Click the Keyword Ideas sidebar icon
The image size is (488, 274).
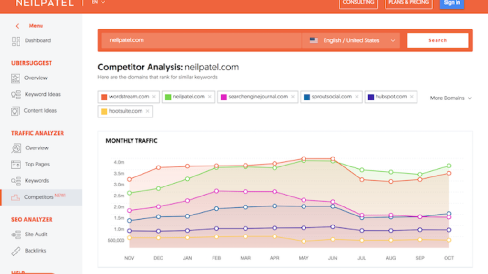click(x=16, y=95)
